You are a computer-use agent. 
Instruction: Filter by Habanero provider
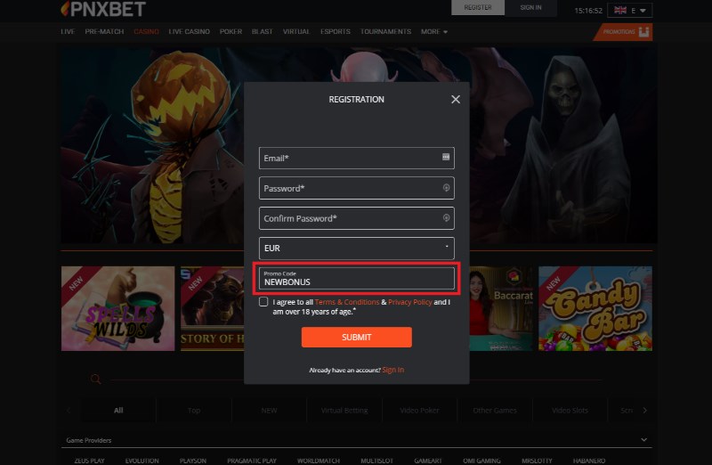tap(589, 461)
